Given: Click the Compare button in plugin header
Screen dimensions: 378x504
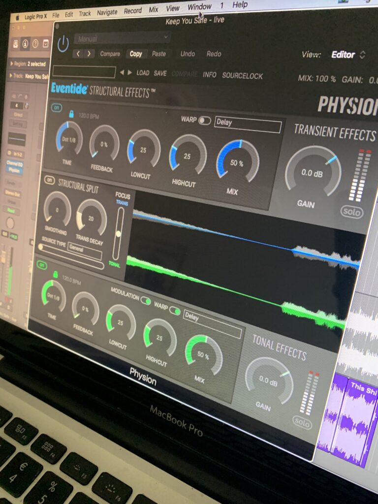Looking at the screenshot, I should (x=110, y=54).
